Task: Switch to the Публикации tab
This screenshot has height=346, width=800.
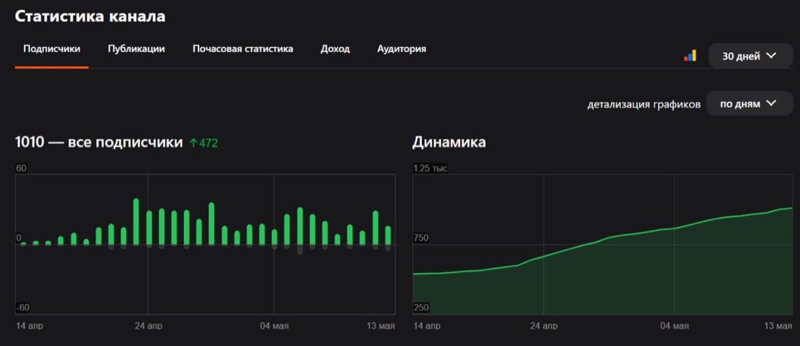Action: (x=137, y=49)
